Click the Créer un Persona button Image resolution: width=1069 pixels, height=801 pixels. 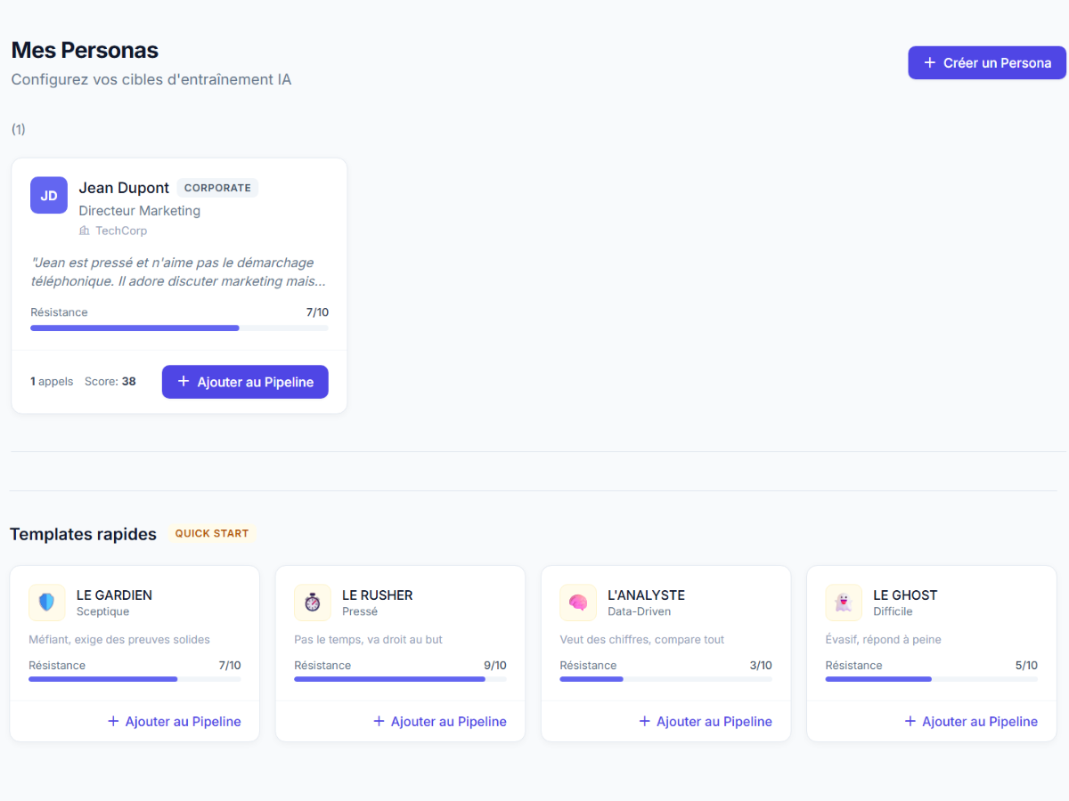click(986, 62)
